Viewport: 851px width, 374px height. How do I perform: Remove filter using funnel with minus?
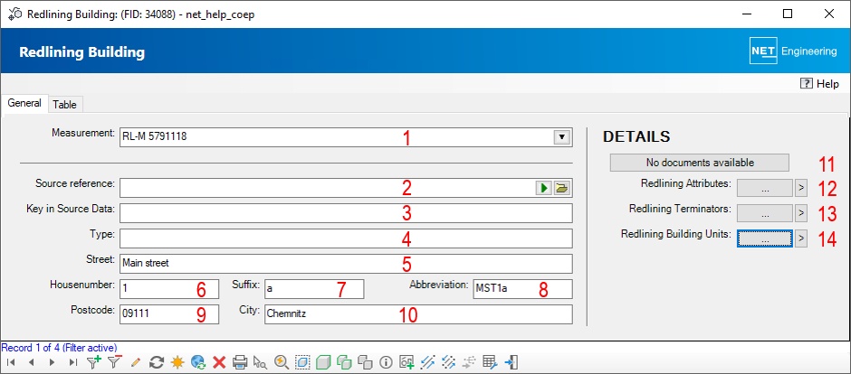[x=114, y=362]
